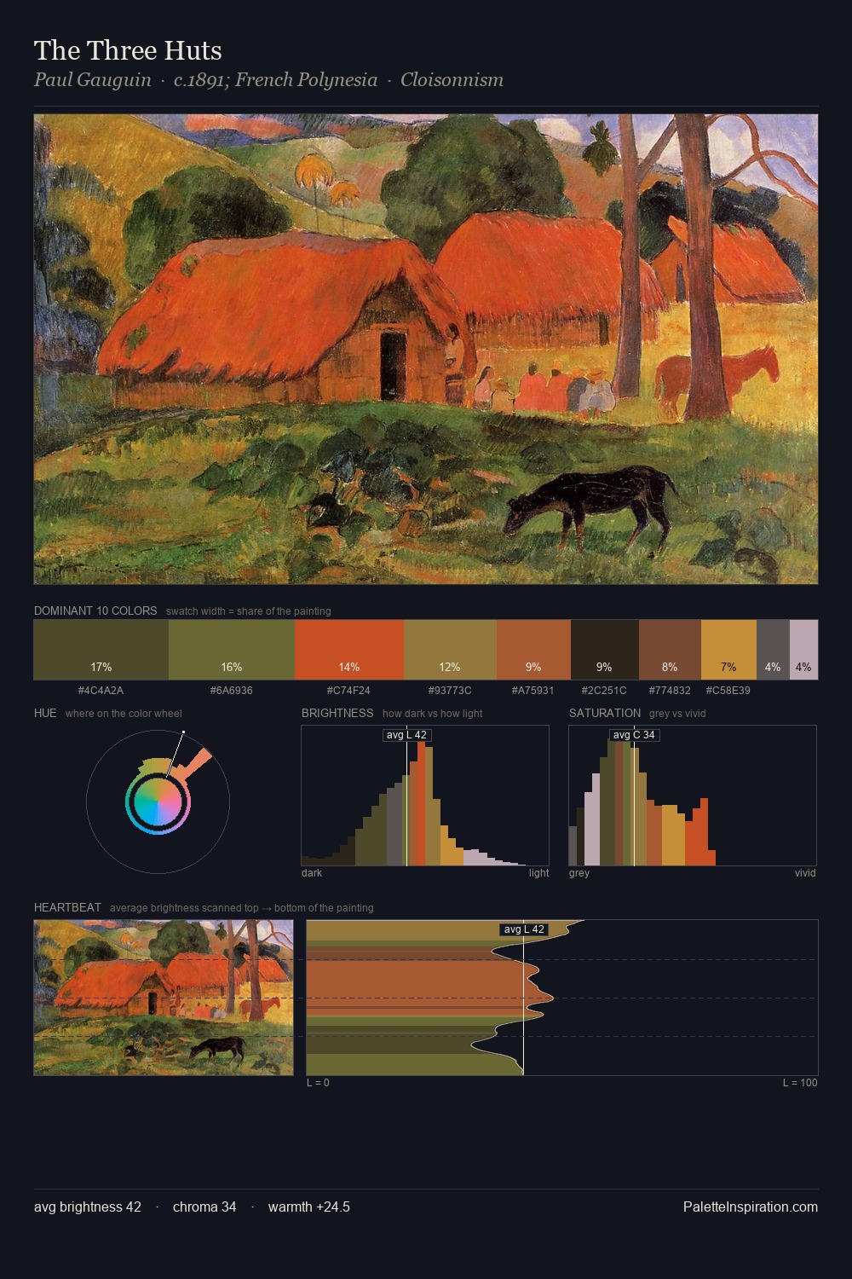Click the 'Cloisonnism' style label
The image size is (852, 1279).
pos(452,80)
